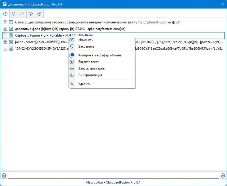Click number badge 1 icon
Viewport: 227px width, 186px height.
pos(11,22)
